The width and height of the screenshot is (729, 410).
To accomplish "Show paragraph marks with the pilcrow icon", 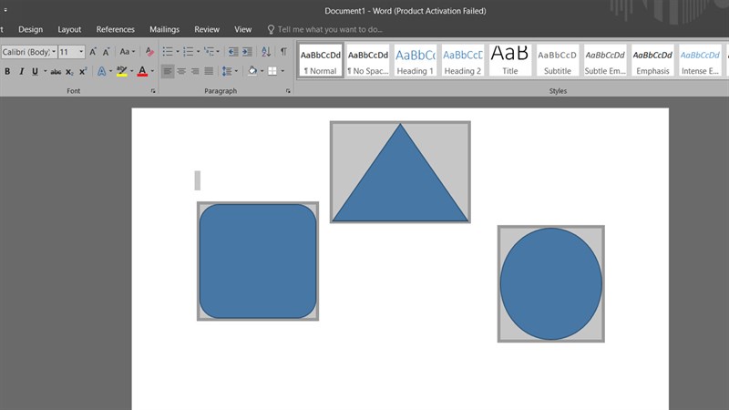I will coord(283,52).
